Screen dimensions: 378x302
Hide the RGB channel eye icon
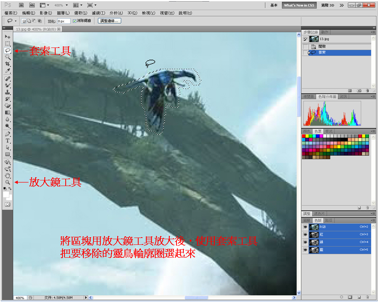(x=305, y=227)
